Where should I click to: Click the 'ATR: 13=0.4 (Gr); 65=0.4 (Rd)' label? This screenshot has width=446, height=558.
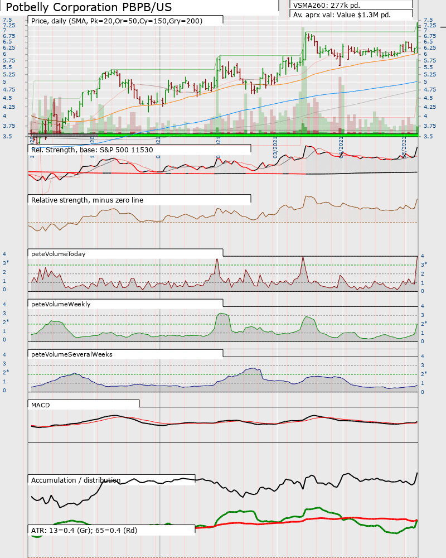[84, 530]
